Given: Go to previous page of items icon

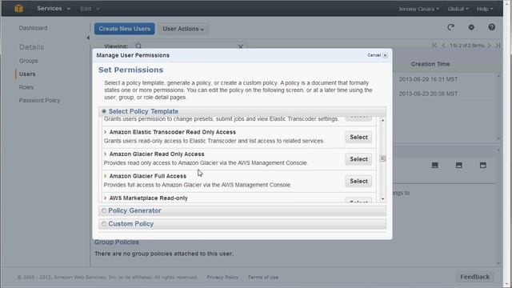Looking at the screenshot, I should tap(443, 46).
